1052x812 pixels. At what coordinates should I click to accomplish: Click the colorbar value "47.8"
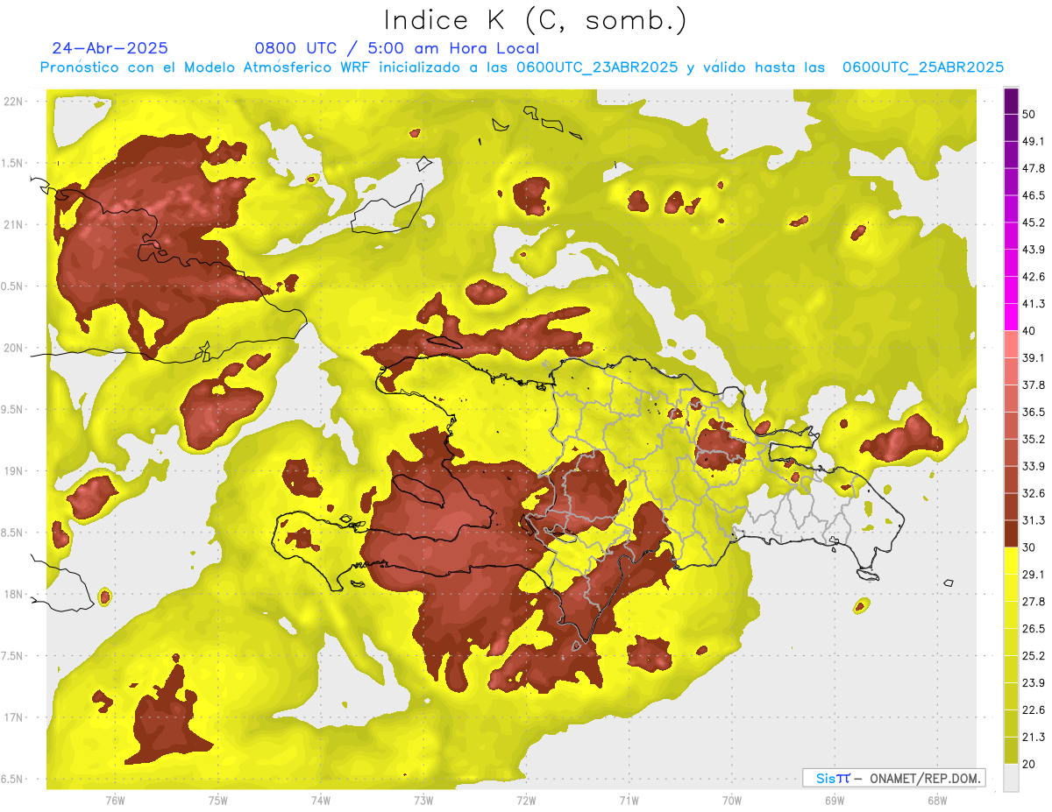(x=1034, y=168)
